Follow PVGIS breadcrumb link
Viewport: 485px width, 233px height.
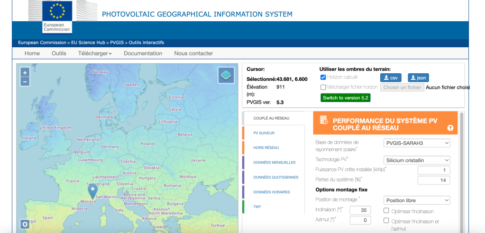(117, 43)
